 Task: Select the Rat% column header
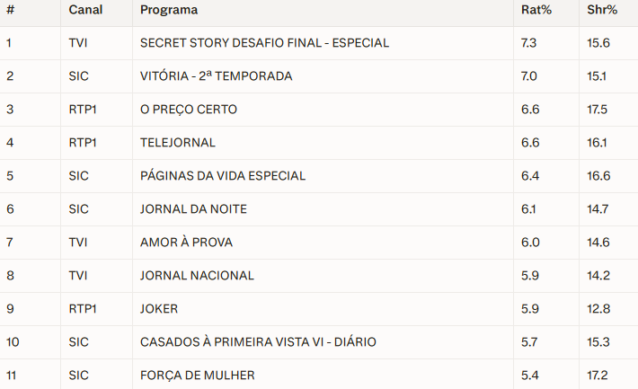click(x=536, y=10)
